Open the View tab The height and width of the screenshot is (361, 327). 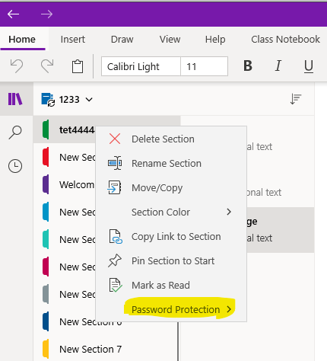click(x=170, y=40)
